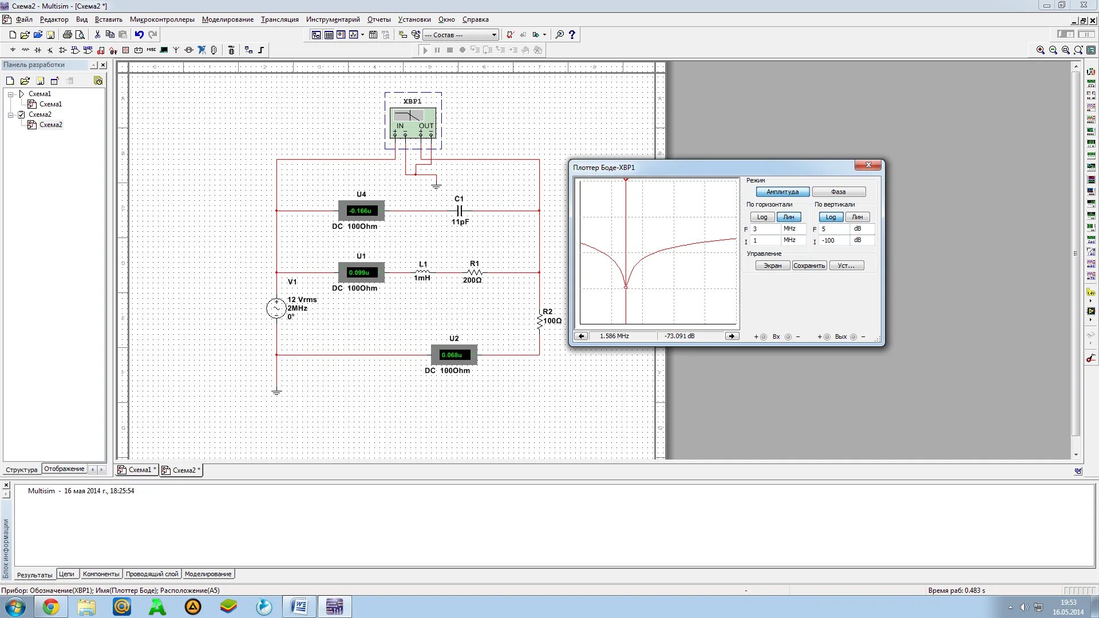The image size is (1099, 618).
Task: Click the Сохранить button in Bode plotter
Action: 809,266
